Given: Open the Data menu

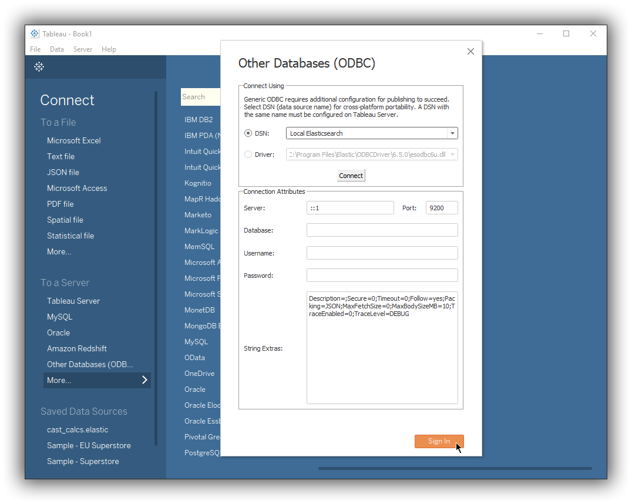Looking at the screenshot, I should point(56,49).
